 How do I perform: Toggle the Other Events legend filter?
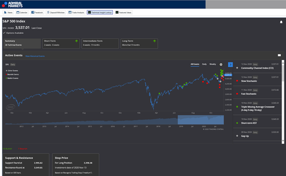[12, 71]
